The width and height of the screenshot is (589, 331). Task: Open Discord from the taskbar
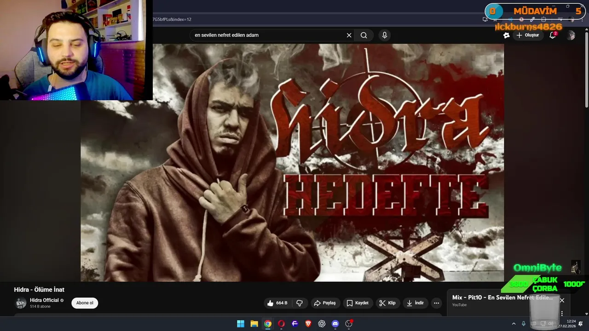tap(335, 324)
